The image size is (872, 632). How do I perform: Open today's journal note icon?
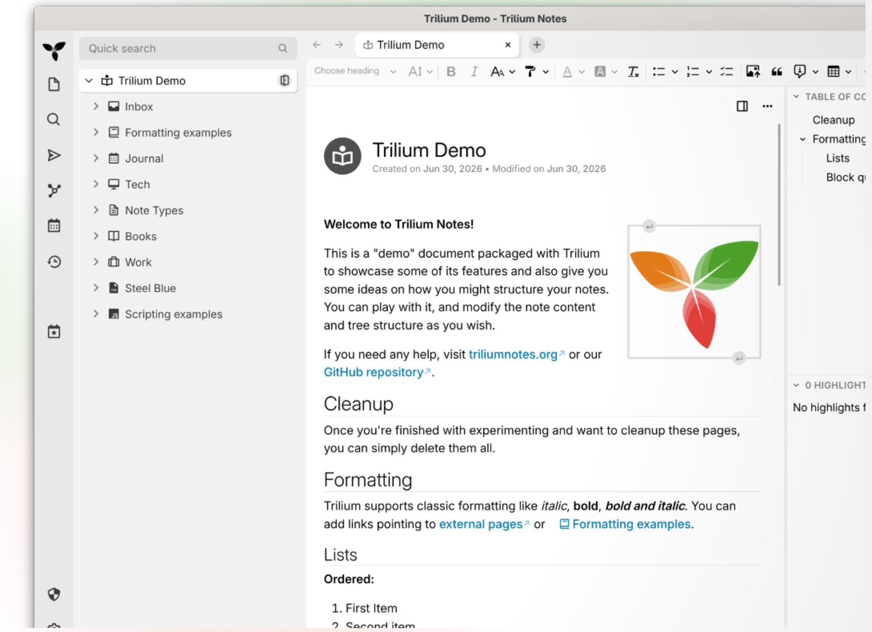coord(54,332)
